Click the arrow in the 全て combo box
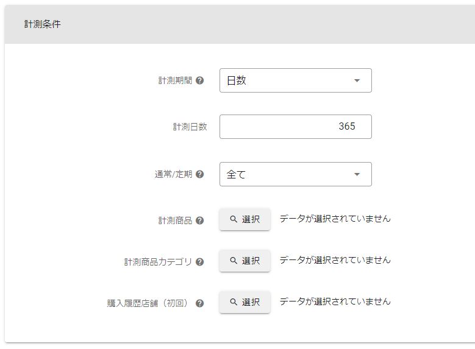The width and height of the screenshot is (475, 349). 357,174
